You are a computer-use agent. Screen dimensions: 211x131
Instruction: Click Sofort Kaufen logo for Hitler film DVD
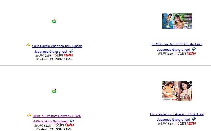64,125
